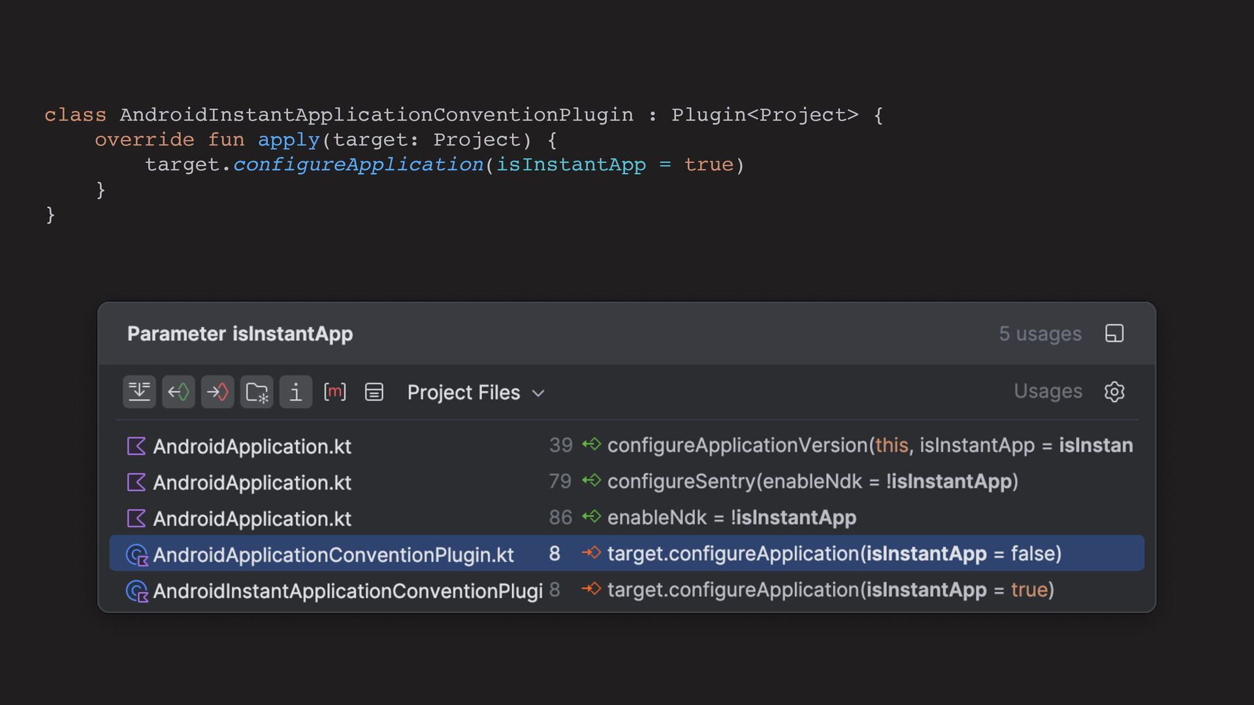Click the info 'i' toolbar icon
The width and height of the screenshot is (1254, 705).
[x=296, y=392]
